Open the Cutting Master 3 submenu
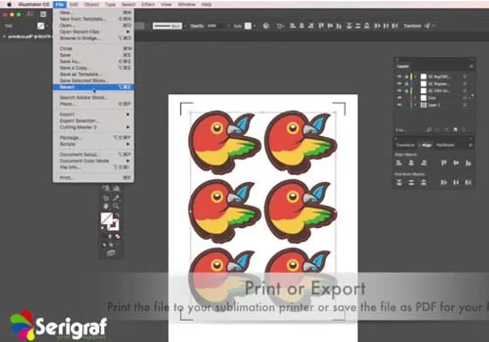 [x=94, y=127]
